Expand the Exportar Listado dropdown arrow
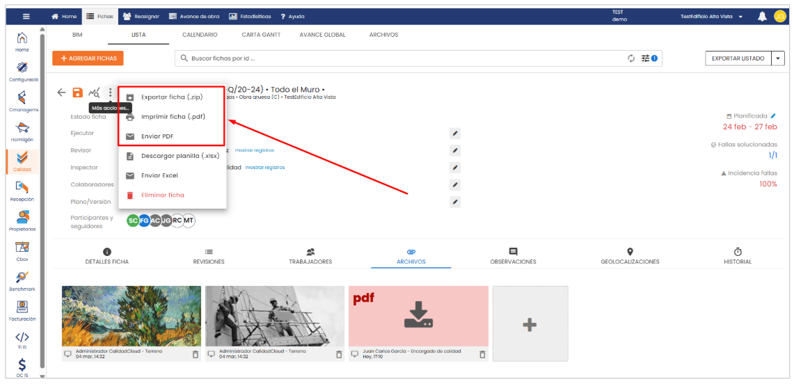794x384 pixels. (x=778, y=58)
